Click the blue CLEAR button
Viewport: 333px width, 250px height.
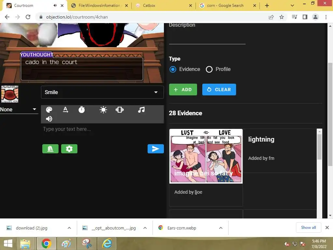coord(219,90)
